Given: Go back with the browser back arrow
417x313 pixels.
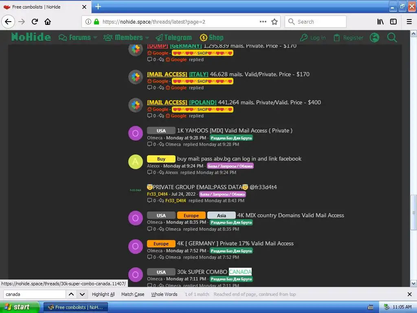Looking at the screenshot, I should point(8,22).
